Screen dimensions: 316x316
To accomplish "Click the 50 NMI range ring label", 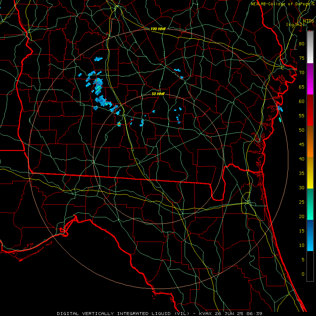I will tap(158, 94).
